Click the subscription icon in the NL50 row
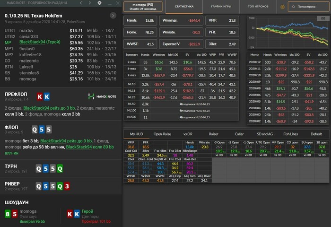This screenshot has width=331, height=227. [x=181, y=104]
